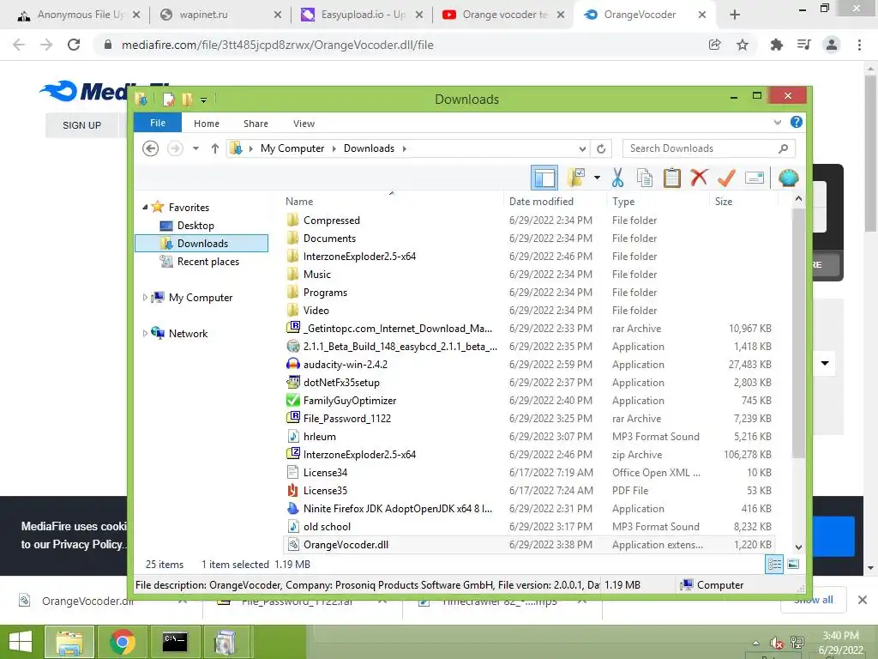Open File Explorer from the taskbar
The height and width of the screenshot is (659, 878).
click(69, 642)
